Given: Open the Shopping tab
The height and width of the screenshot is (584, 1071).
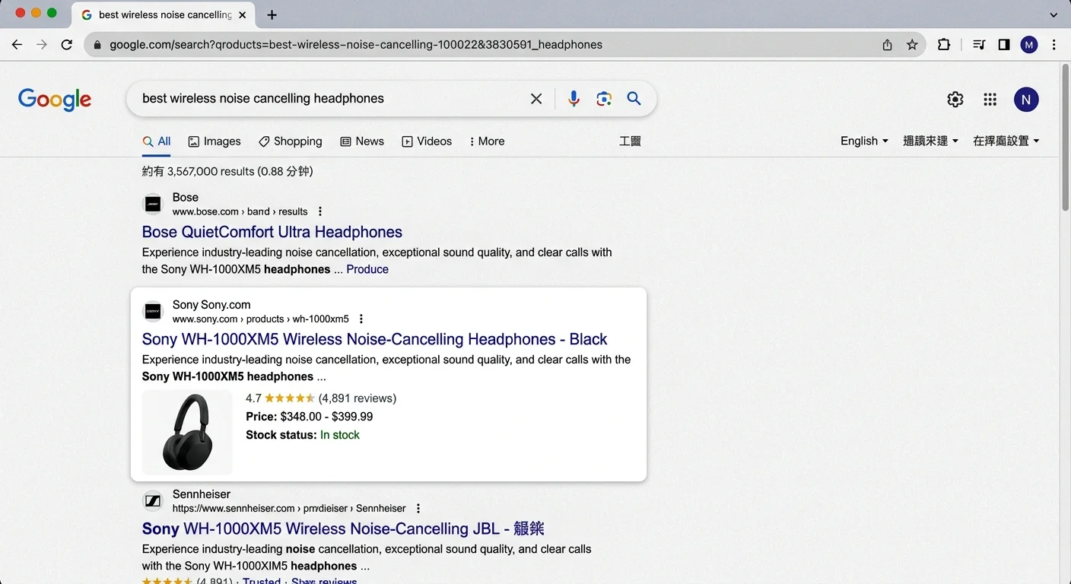Looking at the screenshot, I should coord(290,141).
